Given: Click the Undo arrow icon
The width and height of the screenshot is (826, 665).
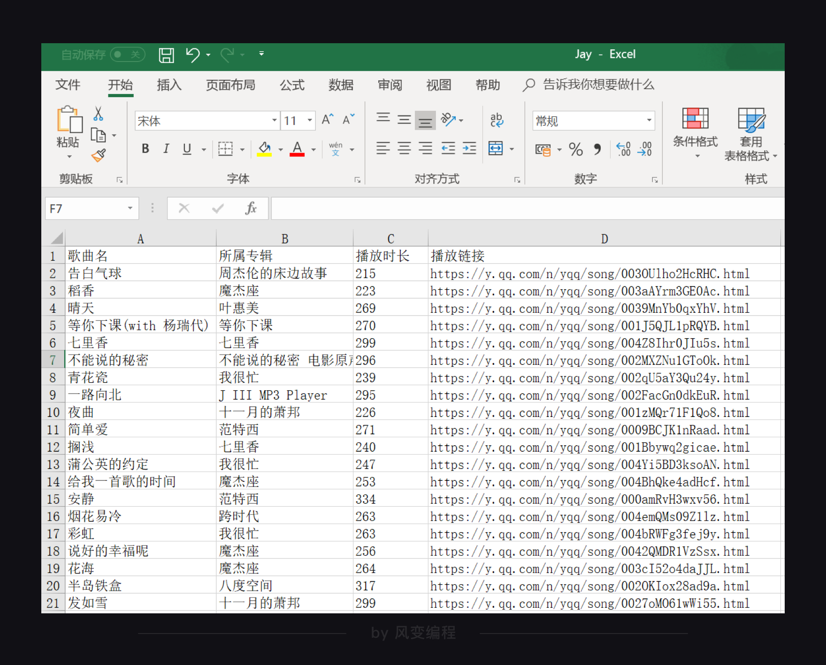Looking at the screenshot, I should coord(192,55).
